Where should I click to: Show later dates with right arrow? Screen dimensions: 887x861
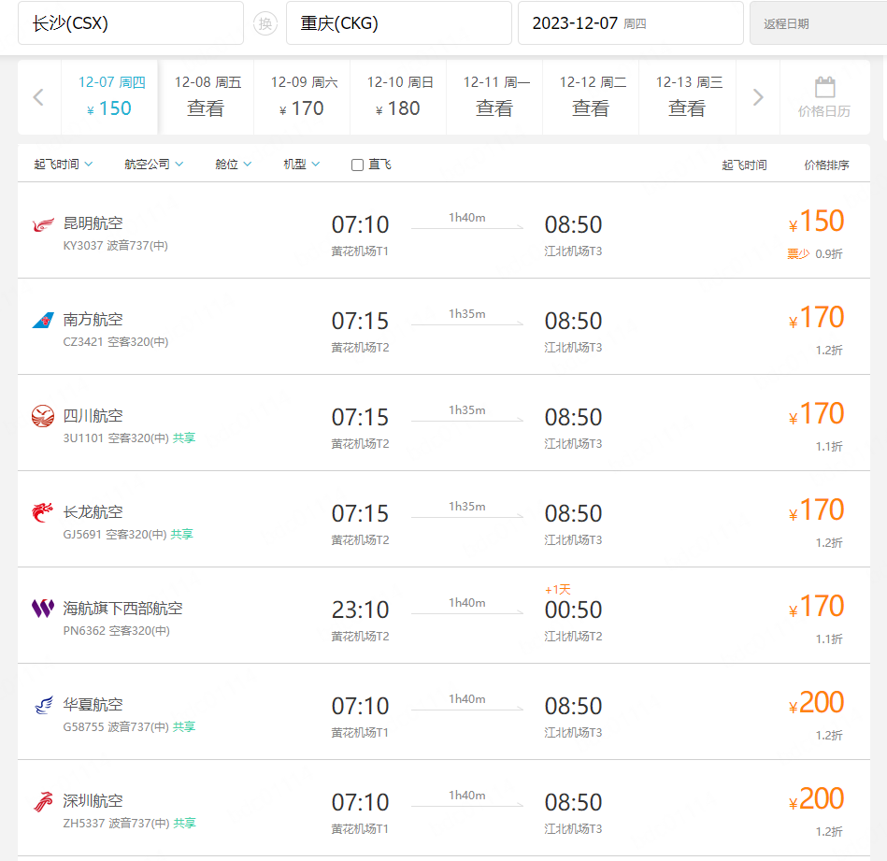pos(758,97)
